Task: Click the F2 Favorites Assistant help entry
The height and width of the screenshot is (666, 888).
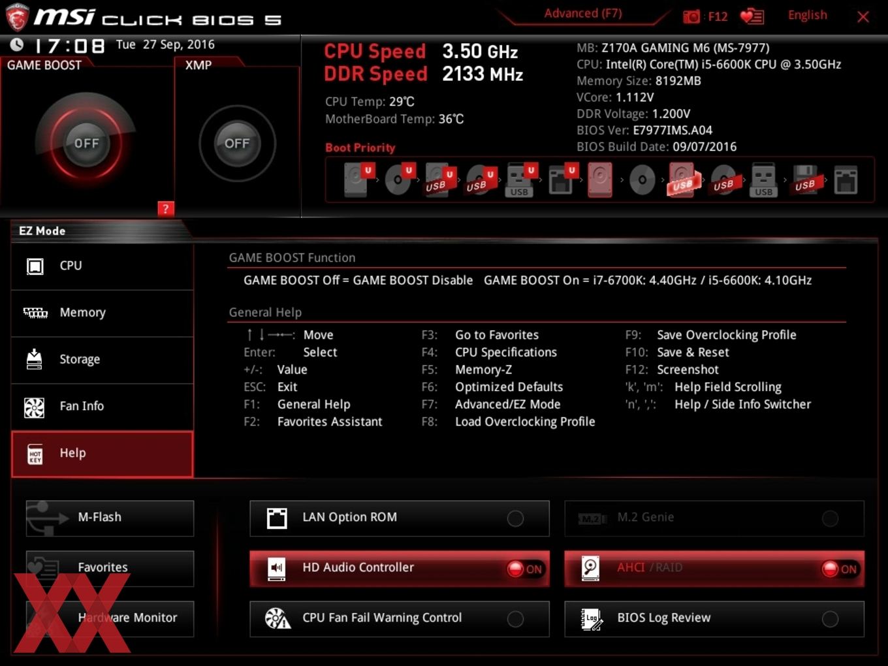Action: coord(313,422)
